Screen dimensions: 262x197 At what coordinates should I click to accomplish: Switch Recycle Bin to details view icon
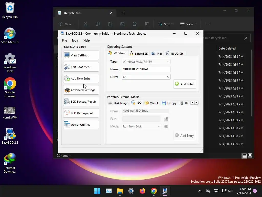pyautogui.click(x=244, y=156)
